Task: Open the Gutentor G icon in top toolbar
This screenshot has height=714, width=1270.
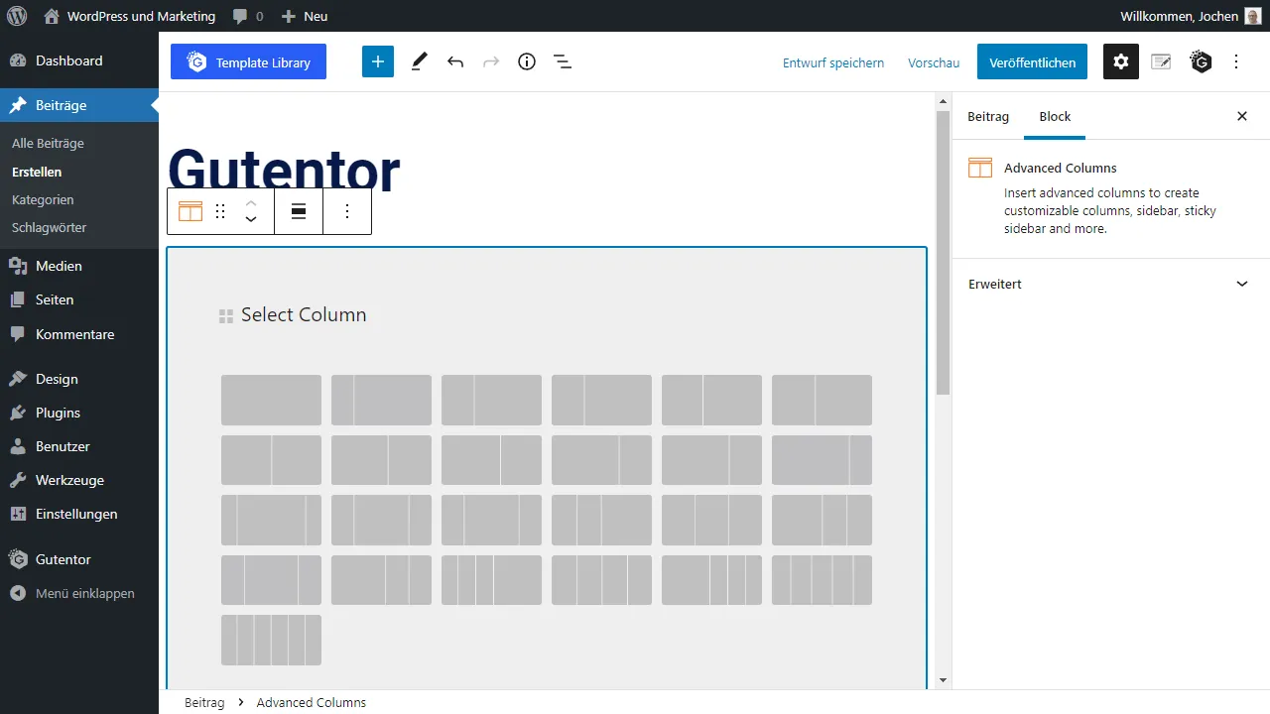Action: click(x=1201, y=61)
